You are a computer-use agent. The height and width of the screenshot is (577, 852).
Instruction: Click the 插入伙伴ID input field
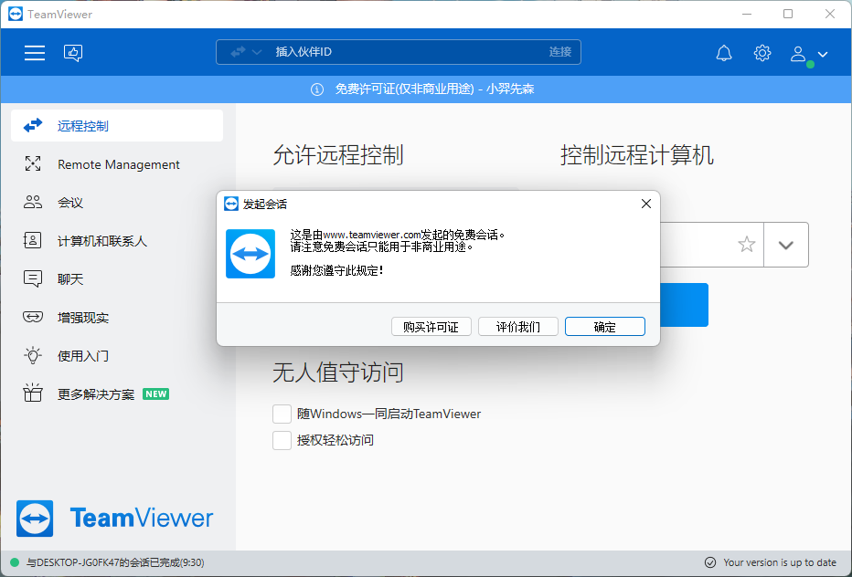coord(384,52)
